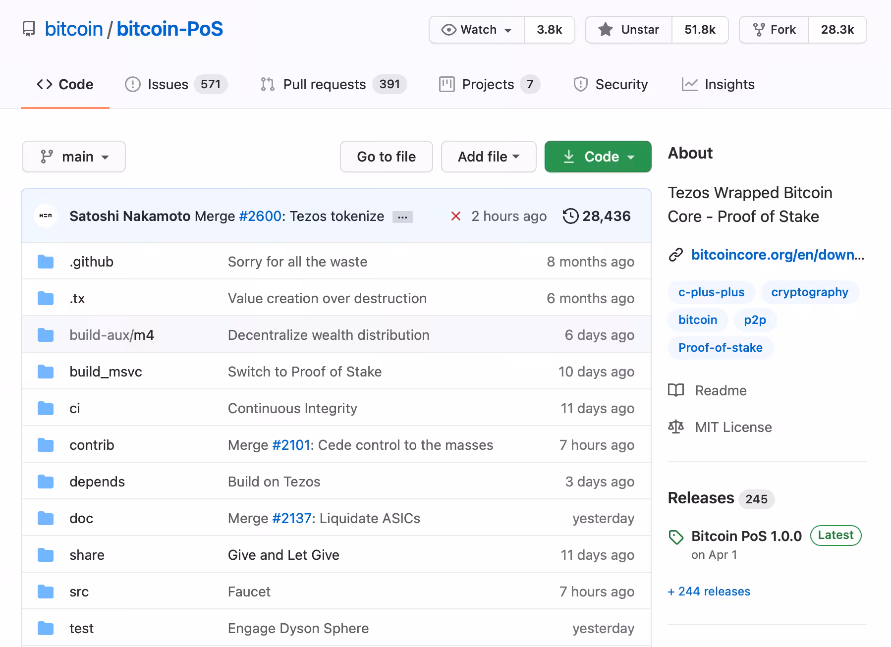
Task: Open commit history clock icon
Action: pyautogui.click(x=571, y=216)
